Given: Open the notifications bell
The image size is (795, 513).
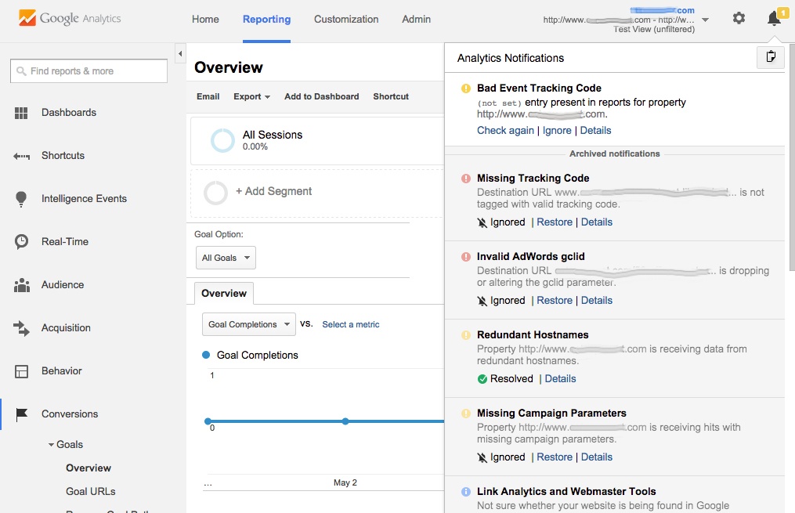Looking at the screenshot, I should coord(773,18).
